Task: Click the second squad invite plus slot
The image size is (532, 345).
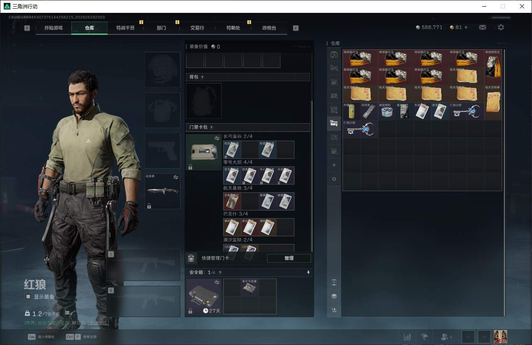Action: click(x=484, y=337)
